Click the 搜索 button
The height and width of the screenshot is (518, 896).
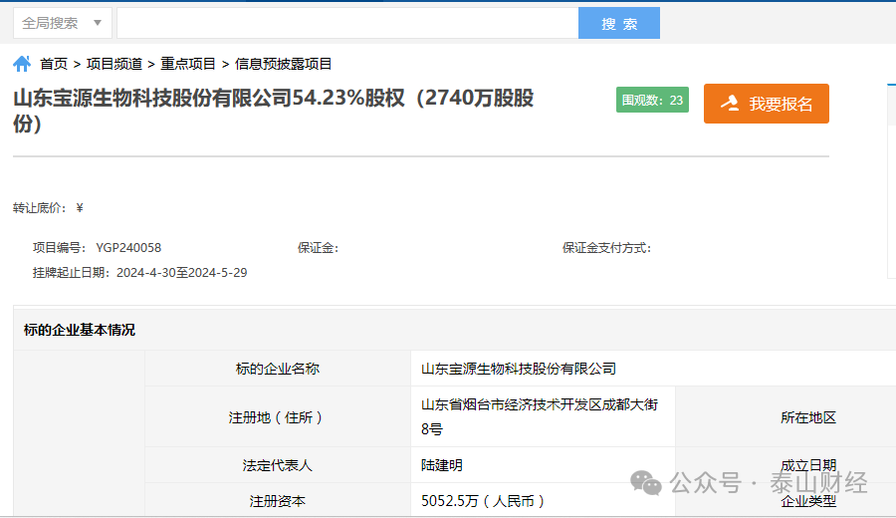[619, 23]
